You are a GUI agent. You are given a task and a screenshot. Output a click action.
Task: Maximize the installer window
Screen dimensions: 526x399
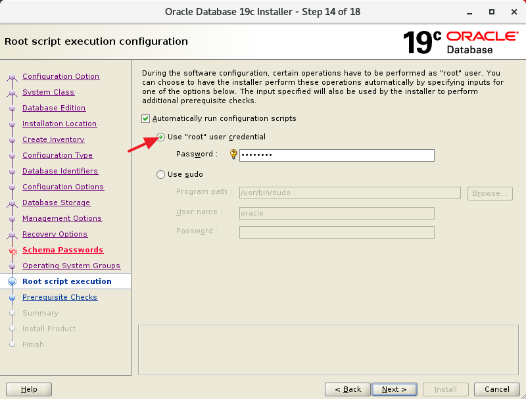pyautogui.click(x=491, y=12)
